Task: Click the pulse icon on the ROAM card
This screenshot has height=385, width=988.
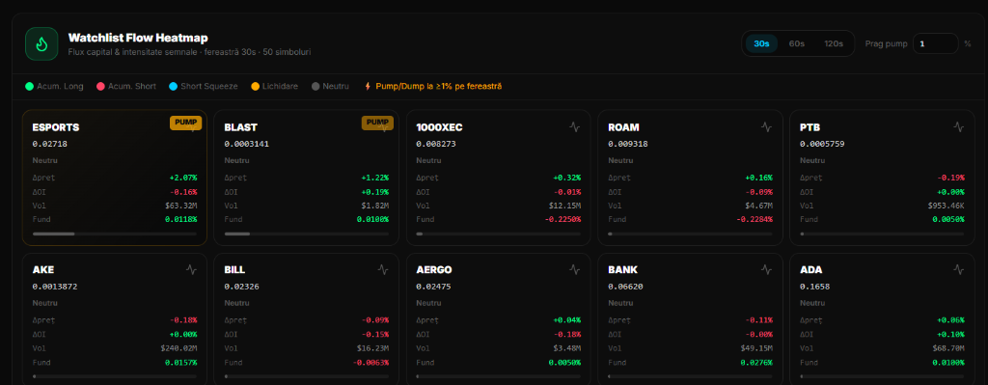Action: (766, 126)
